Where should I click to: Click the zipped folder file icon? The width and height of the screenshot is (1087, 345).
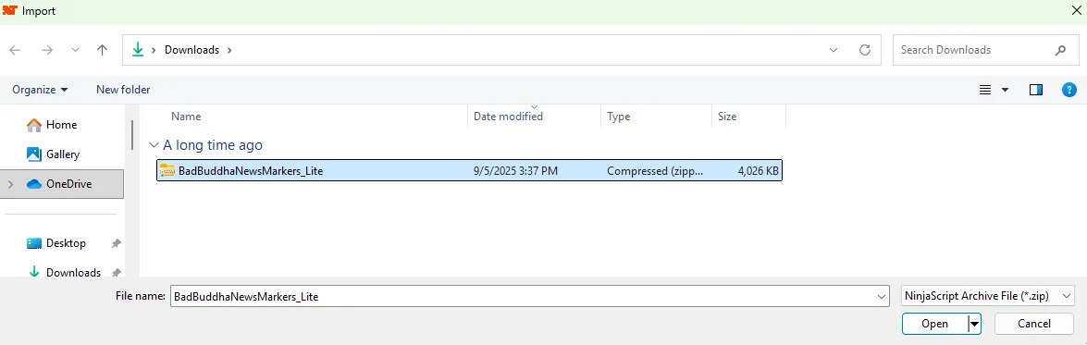point(167,170)
